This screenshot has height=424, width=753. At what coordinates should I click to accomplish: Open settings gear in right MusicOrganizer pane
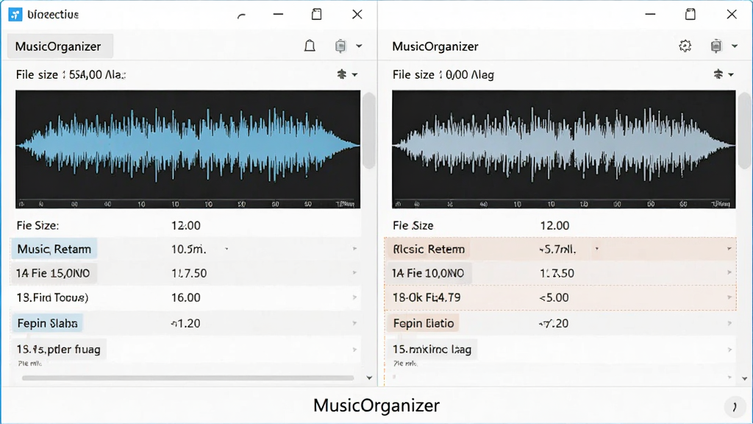[x=685, y=46]
